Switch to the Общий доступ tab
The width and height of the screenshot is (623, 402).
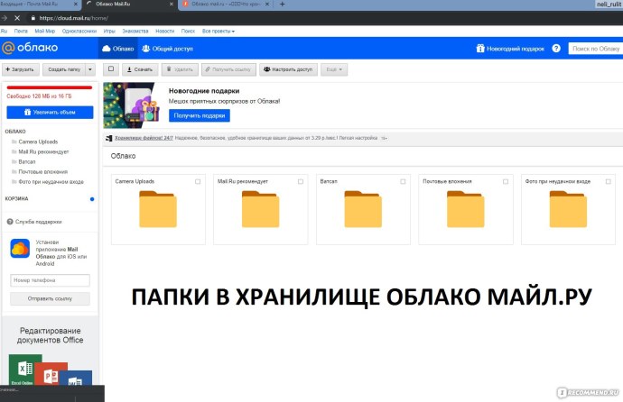pos(167,49)
